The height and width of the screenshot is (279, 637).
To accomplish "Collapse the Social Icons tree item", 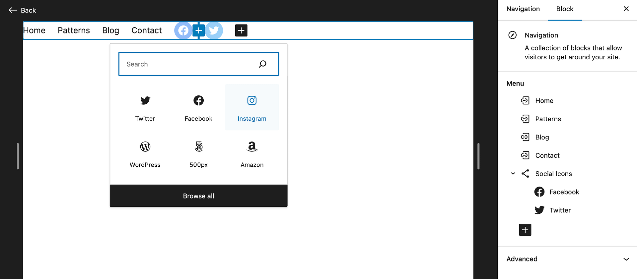I will pos(513,174).
